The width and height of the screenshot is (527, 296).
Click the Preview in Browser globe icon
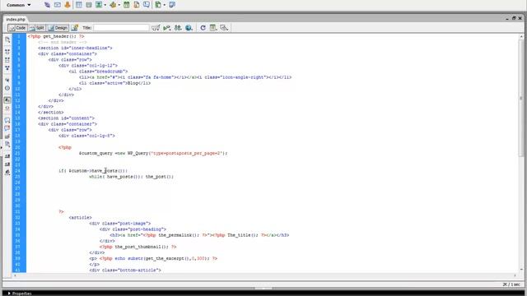(x=189, y=28)
